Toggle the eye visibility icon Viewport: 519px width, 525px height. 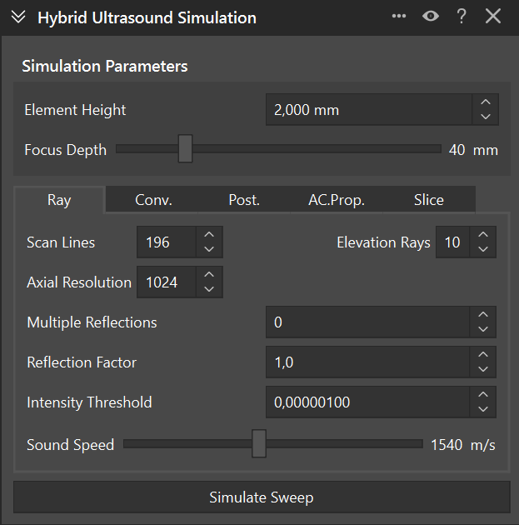pyautogui.click(x=431, y=16)
